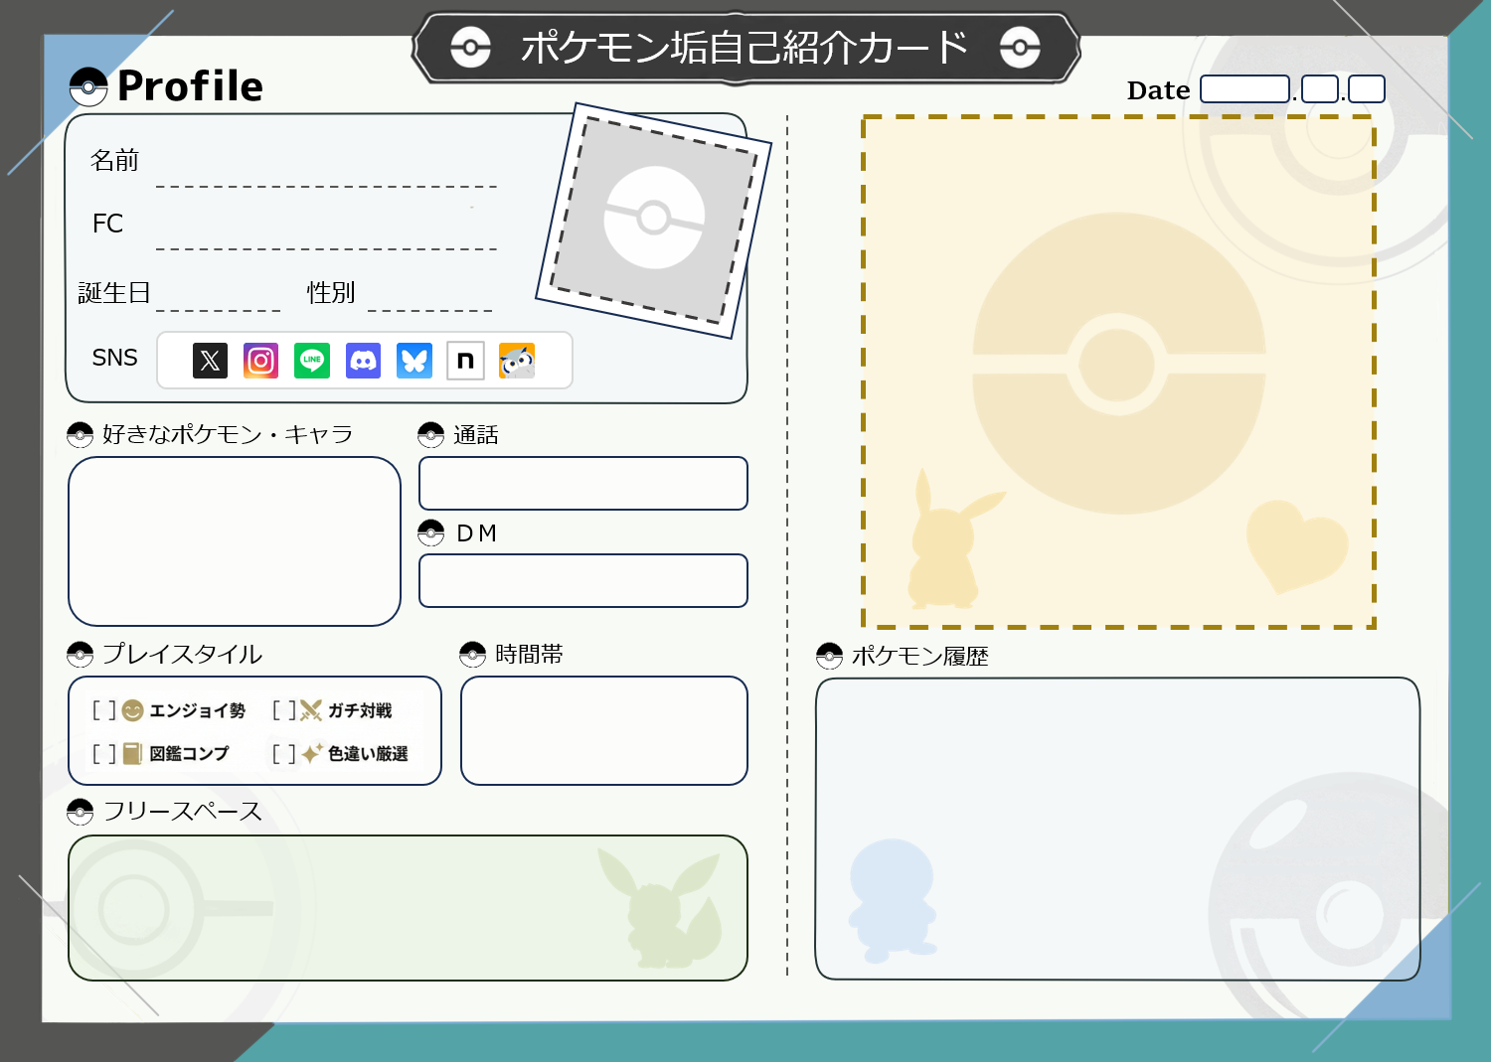The image size is (1491, 1062).
Task: Click the ポケモン履歴 heading text
Action: tap(919, 657)
